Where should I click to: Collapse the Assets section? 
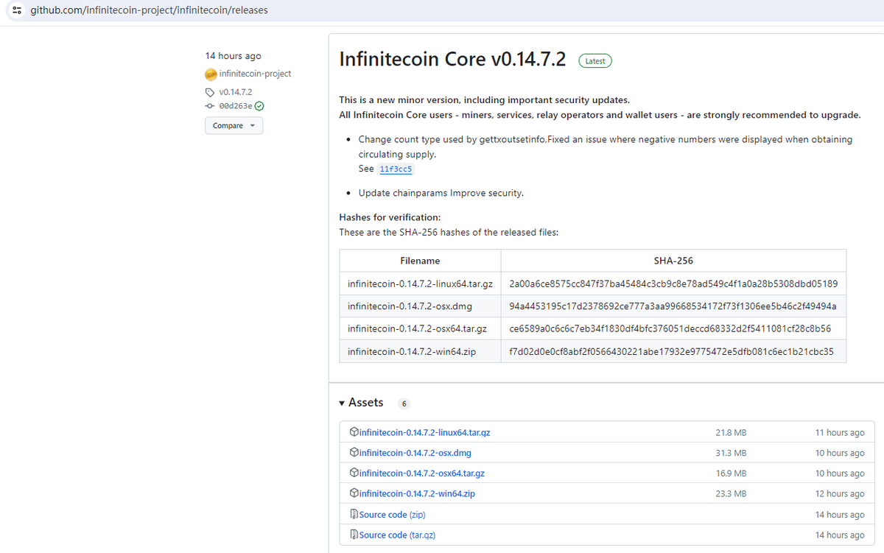tap(361, 403)
